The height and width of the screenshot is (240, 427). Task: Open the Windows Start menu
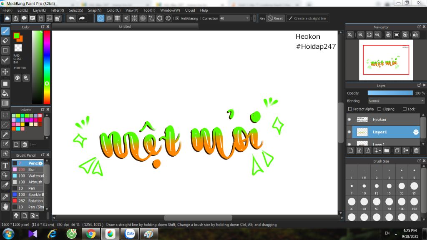pyautogui.click(x=8, y=234)
